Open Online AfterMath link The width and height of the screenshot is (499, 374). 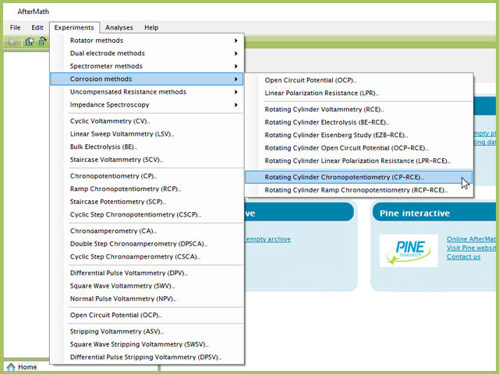(471, 239)
